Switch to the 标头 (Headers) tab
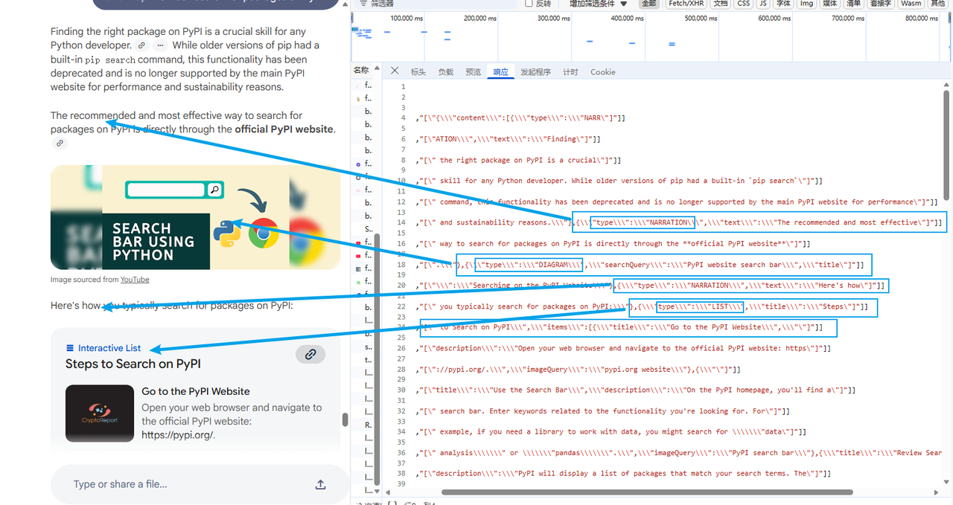This screenshot has width=953, height=505. (x=418, y=72)
